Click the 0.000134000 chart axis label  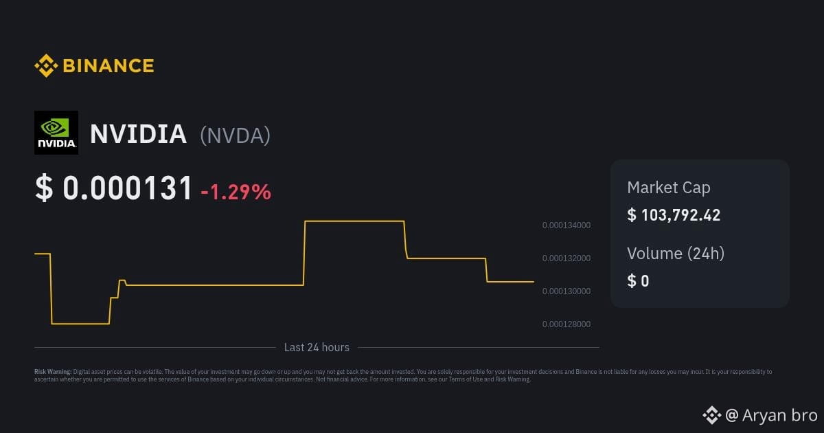pyautogui.click(x=566, y=225)
